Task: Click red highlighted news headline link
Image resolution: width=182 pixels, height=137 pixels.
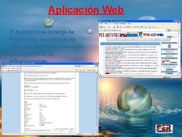Action: click(x=122, y=63)
